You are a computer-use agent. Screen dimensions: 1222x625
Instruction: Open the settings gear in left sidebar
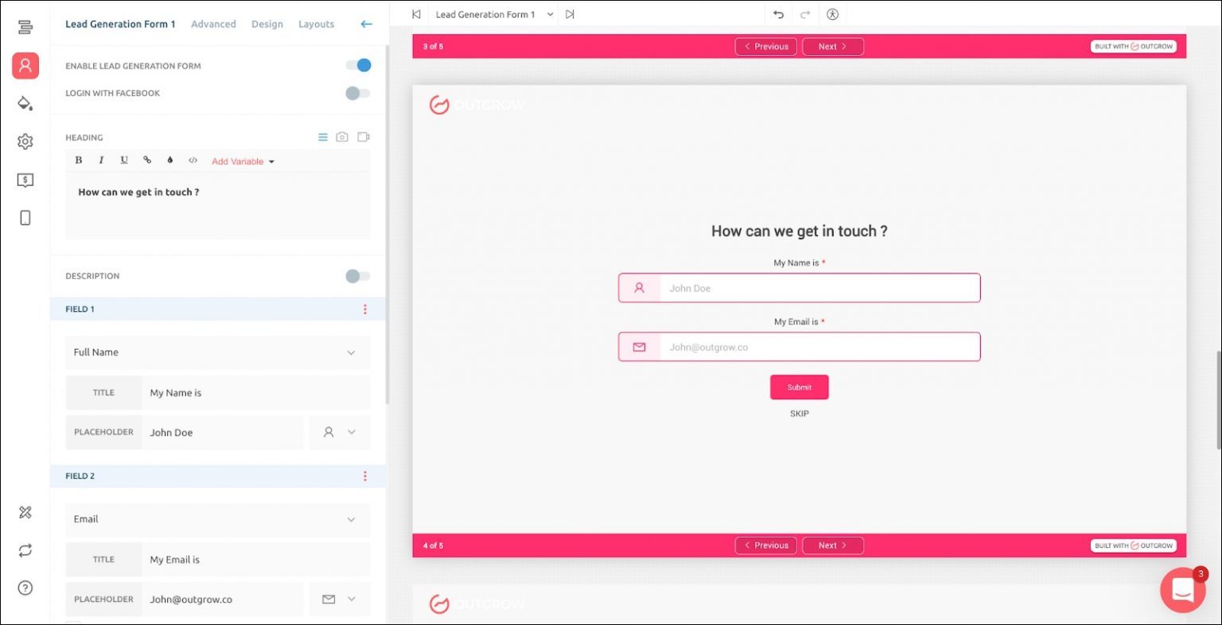coord(25,142)
